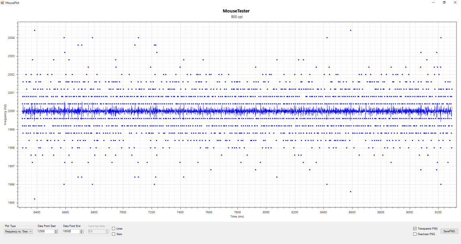Image resolution: width=461 pixels, height=244 pixels.
Task: Minimize the MousePlot window
Action: point(433,2)
